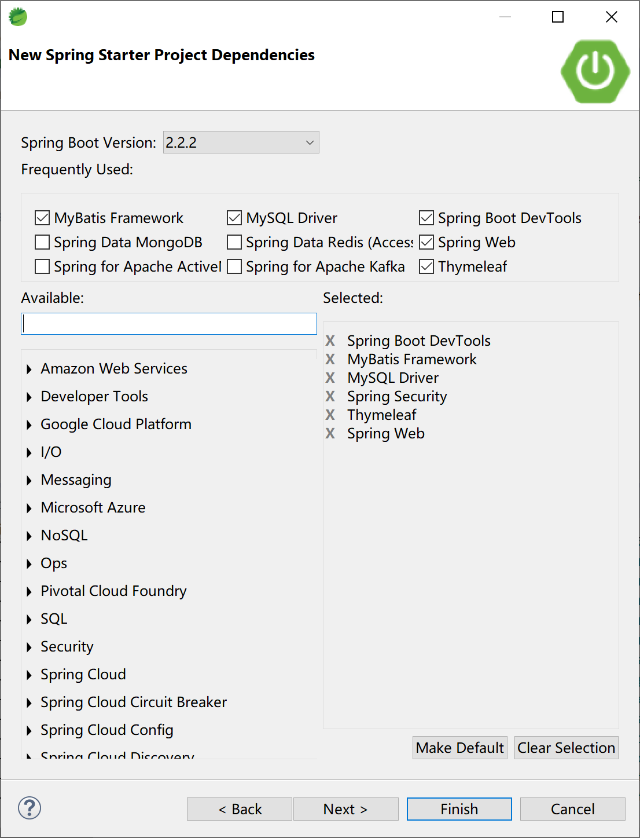
Task: Focus the Available dependencies search field
Action: pyautogui.click(x=169, y=324)
